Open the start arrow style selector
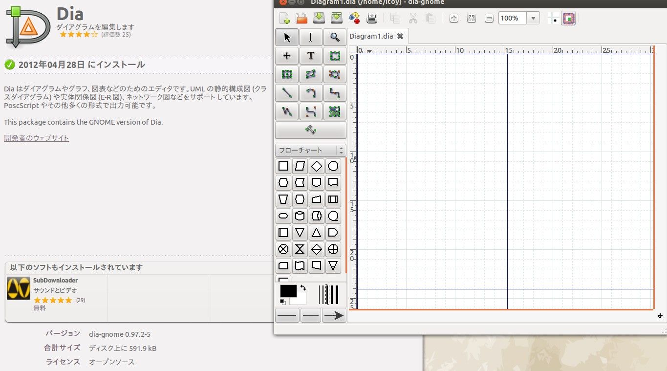667x371 pixels. [x=287, y=315]
